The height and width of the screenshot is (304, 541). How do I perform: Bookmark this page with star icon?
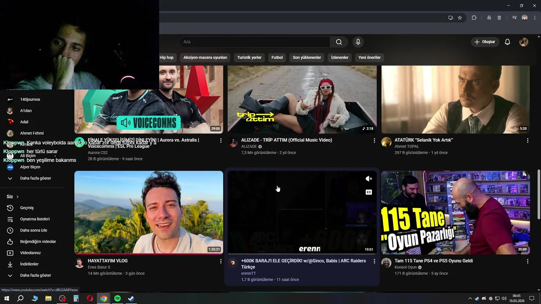[x=460, y=18]
